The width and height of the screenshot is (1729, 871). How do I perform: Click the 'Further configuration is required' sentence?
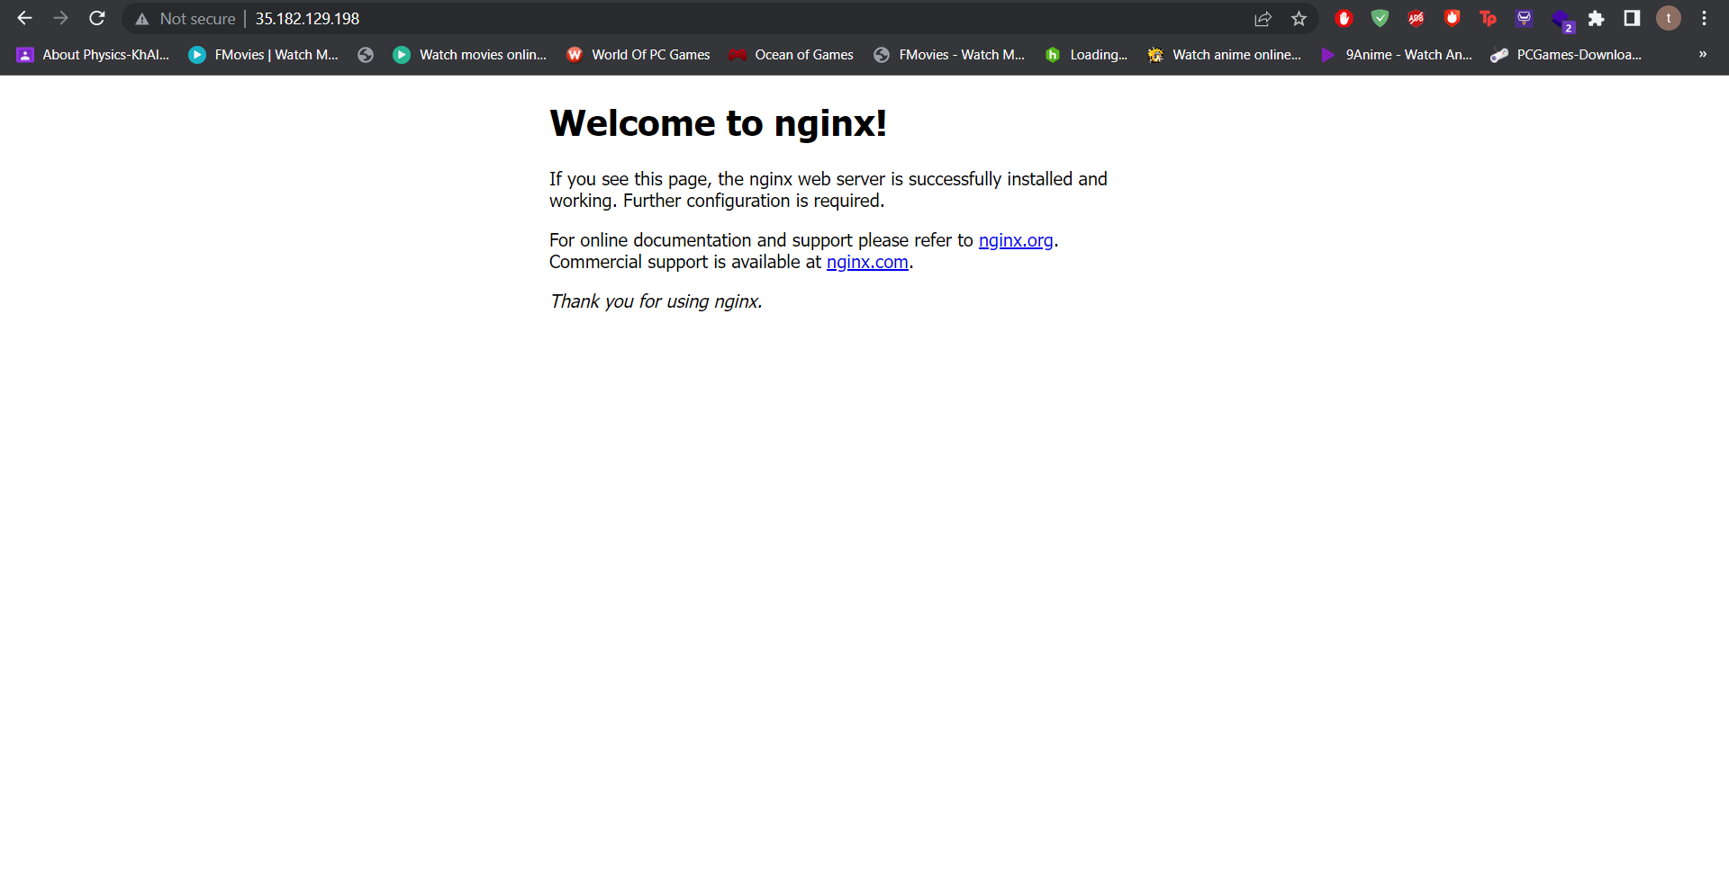[x=754, y=201]
